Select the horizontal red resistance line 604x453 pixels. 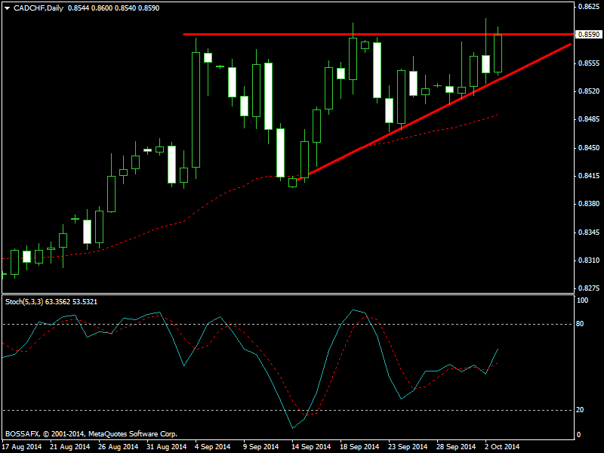pos(377,34)
